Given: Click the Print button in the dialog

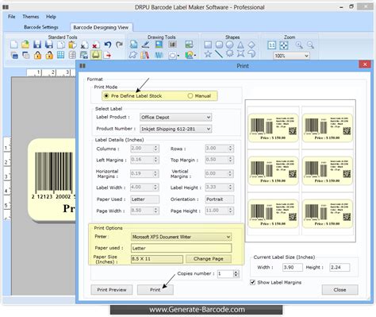Looking at the screenshot, I should pyautogui.click(x=155, y=290).
